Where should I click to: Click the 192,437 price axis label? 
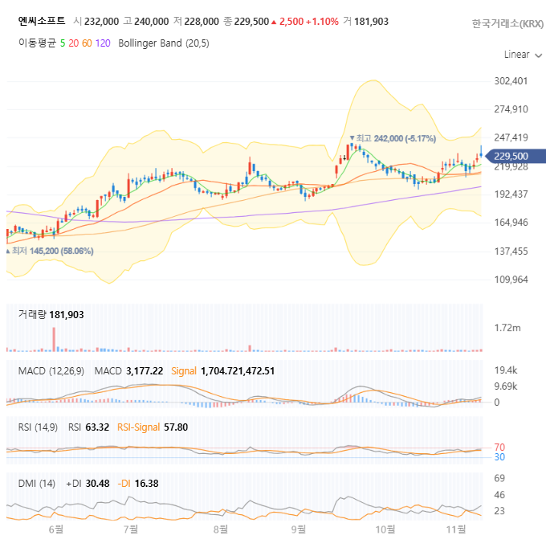(x=511, y=194)
